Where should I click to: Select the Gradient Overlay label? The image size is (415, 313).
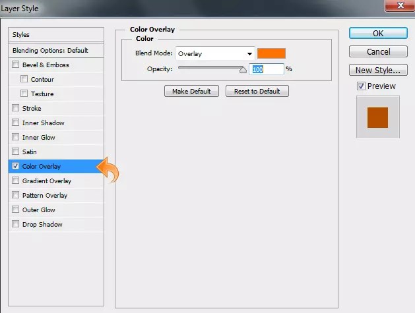[x=47, y=181]
